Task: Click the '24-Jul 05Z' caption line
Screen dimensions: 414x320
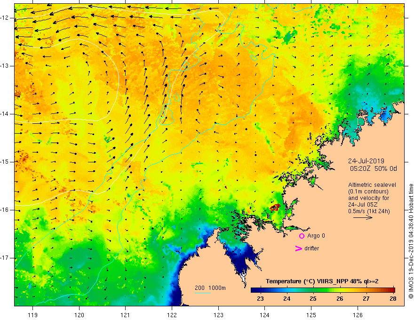Action: 363,205
